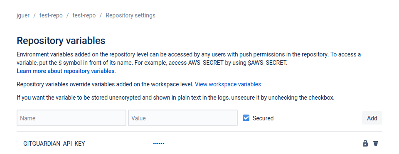Delete GITGUARDIAN_API_KEY with the trash icon
The image size is (399, 154).
376,143
